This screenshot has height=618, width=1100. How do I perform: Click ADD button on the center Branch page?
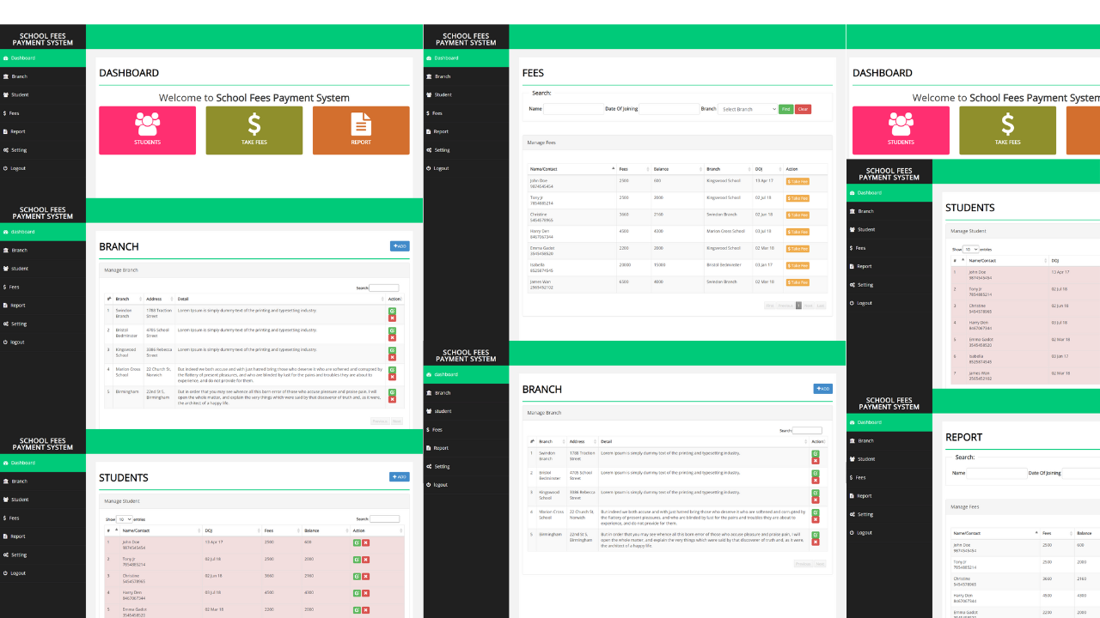tap(823, 389)
